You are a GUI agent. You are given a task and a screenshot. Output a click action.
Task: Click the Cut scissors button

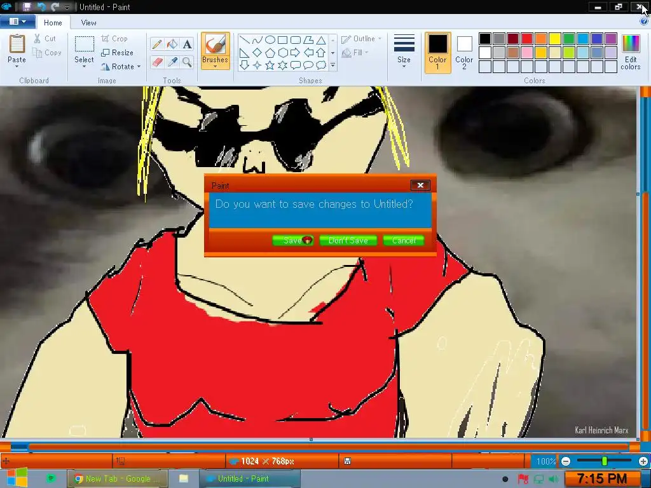(45, 39)
